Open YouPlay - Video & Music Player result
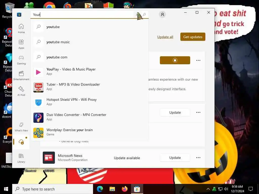The height and width of the screenshot is (194, 259). point(90,72)
